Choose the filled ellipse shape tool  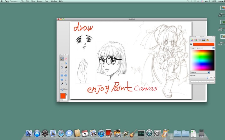pyautogui.click(x=66, y=75)
